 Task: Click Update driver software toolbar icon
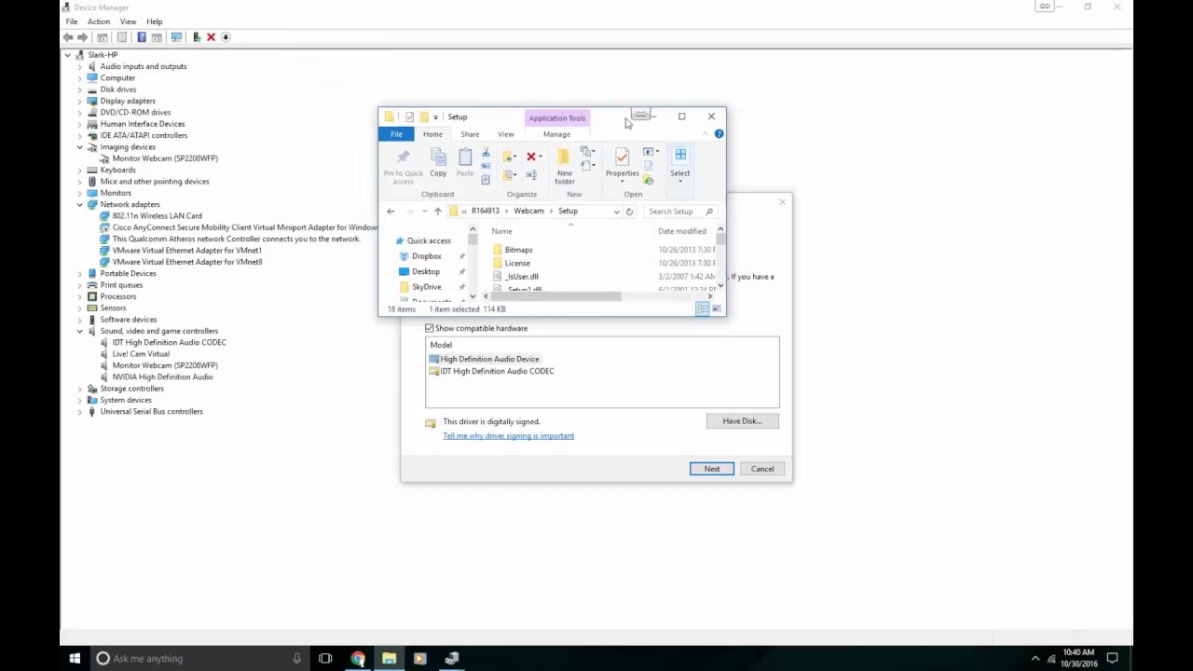[x=197, y=37]
